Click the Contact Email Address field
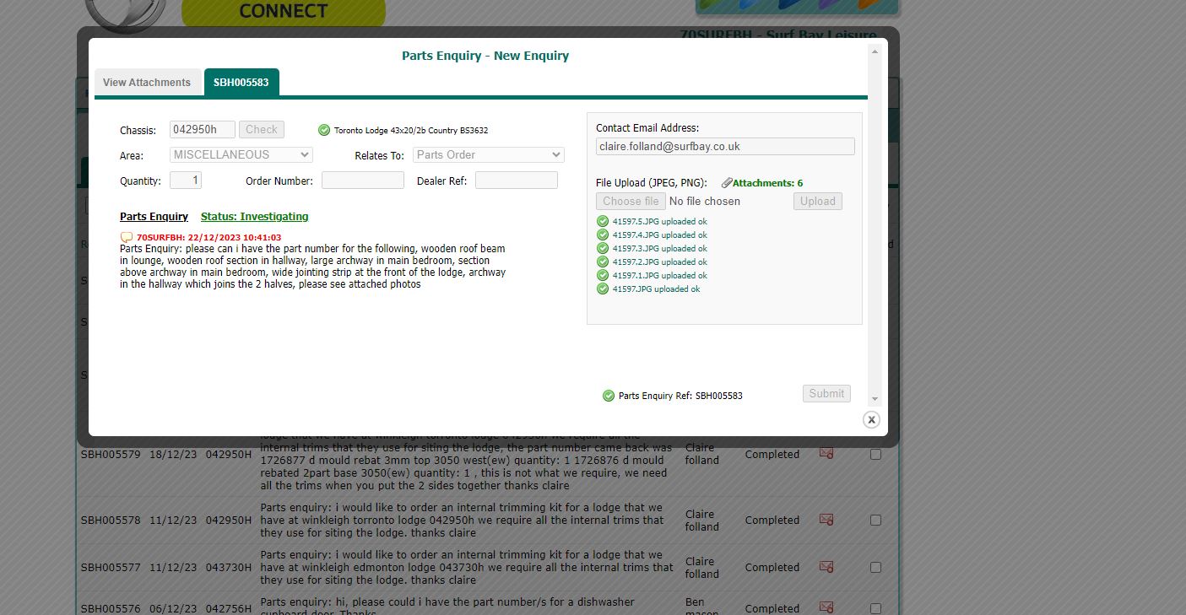The width and height of the screenshot is (1186, 615). (x=725, y=147)
